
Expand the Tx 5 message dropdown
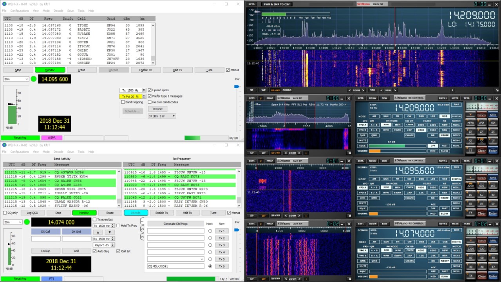click(202, 259)
